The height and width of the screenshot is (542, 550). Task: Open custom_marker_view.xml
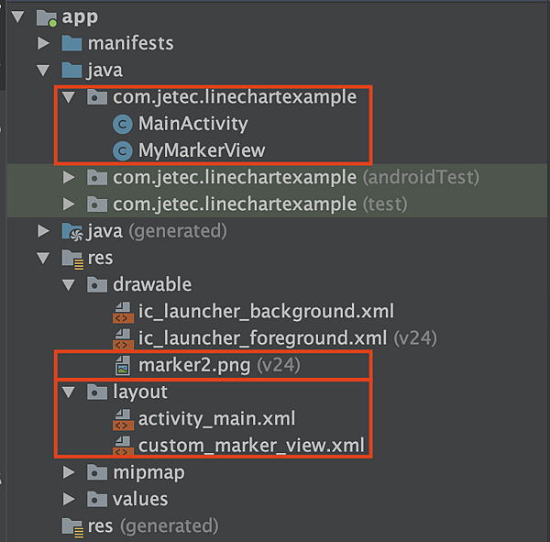[251, 446]
